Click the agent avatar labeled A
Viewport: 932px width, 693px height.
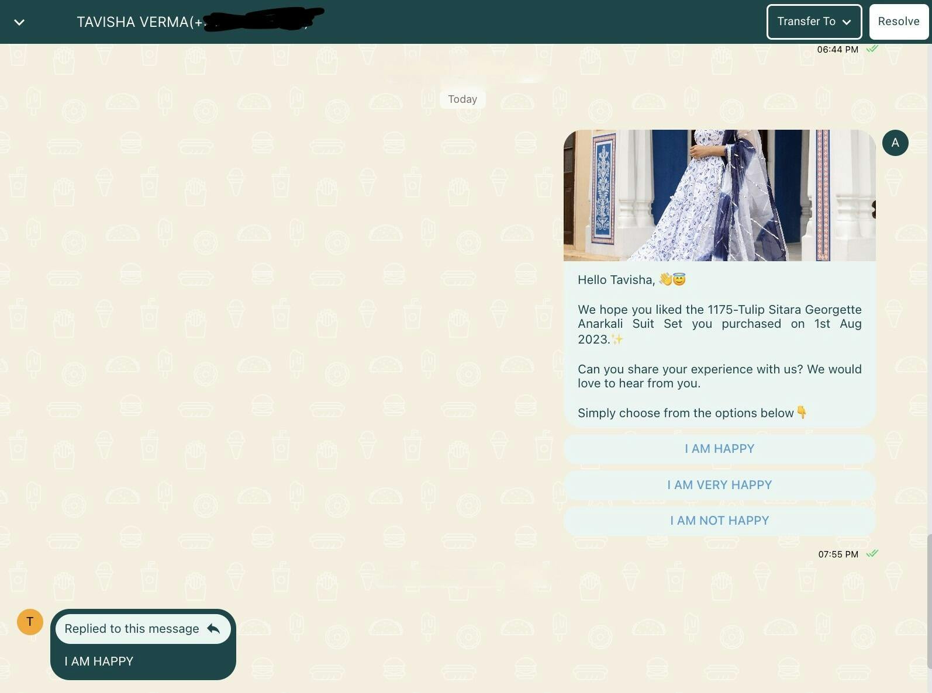pos(895,143)
